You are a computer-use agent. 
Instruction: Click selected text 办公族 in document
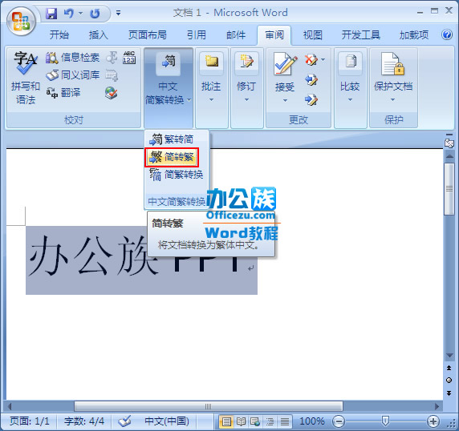click(93, 256)
